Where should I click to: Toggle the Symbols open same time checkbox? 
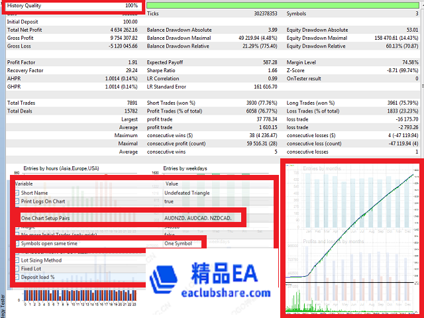tap(17, 244)
